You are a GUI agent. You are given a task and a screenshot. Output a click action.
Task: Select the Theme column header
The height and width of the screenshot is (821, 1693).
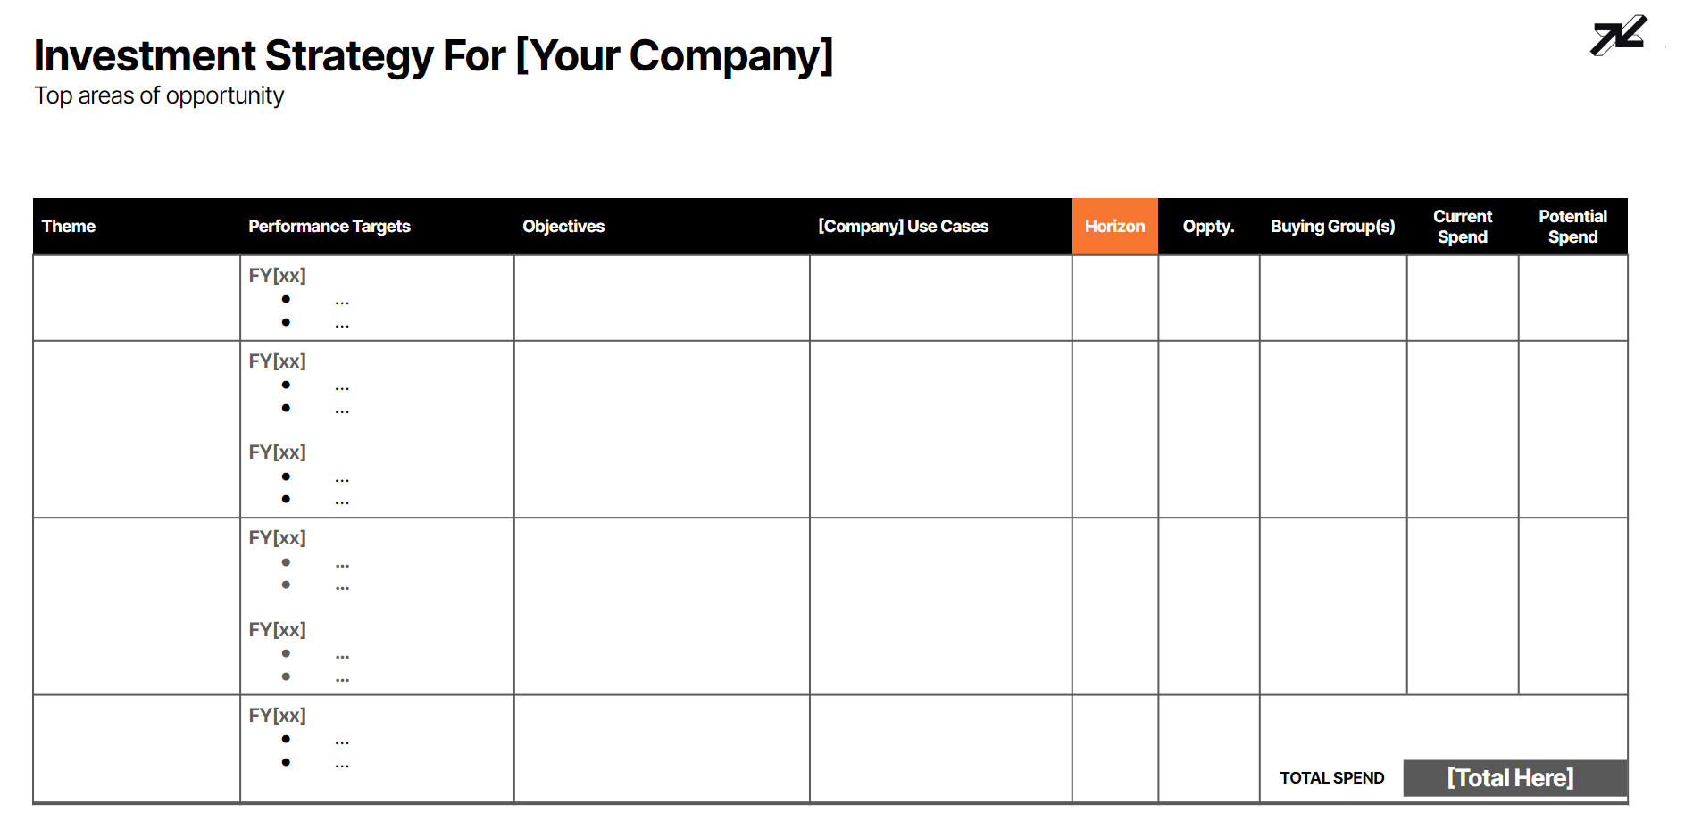pyautogui.click(x=69, y=227)
